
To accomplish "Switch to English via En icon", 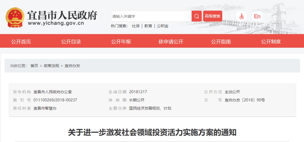I will point(257,16).
